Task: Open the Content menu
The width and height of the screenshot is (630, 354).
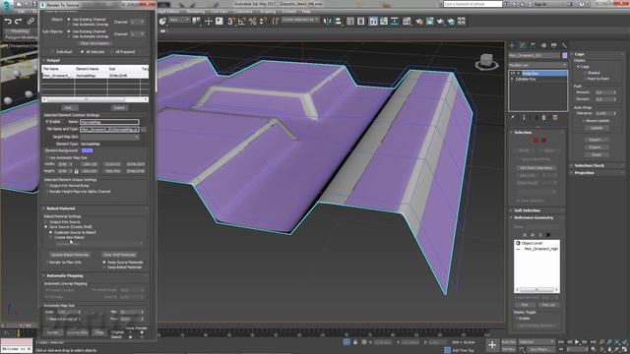Action: coord(288,12)
